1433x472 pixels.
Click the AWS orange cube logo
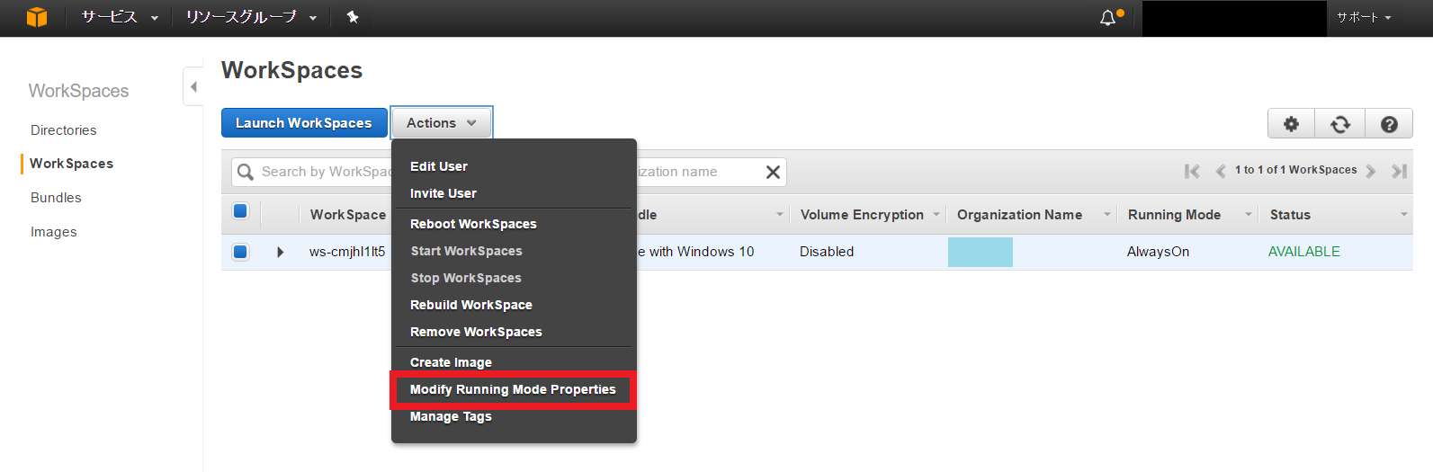click(x=37, y=17)
